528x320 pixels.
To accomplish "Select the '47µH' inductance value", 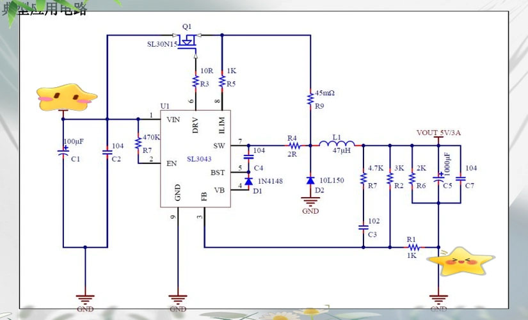I will pyautogui.click(x=342, y=150).
